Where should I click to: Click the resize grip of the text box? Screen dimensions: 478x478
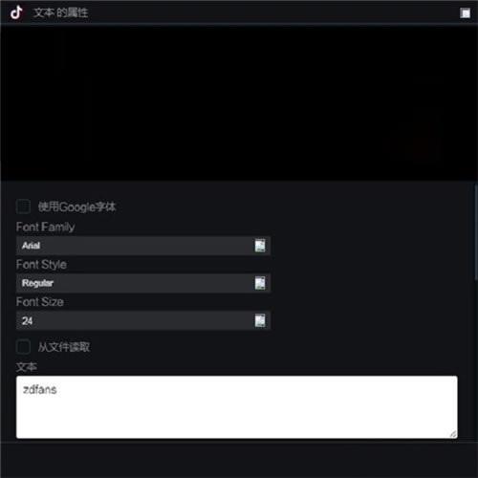click(x=453, y=434)
